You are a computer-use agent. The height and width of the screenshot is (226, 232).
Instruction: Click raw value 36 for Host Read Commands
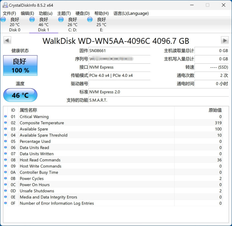click(x=219, y=160)
